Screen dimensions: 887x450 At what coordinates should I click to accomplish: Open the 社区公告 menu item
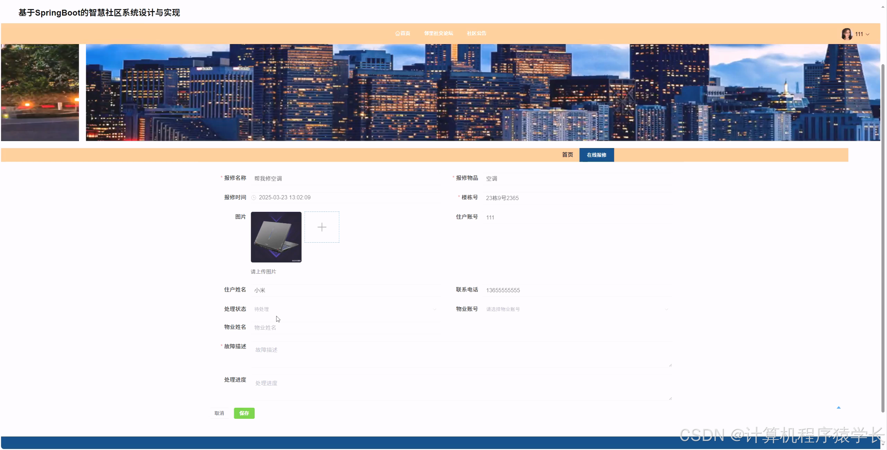click(476, 33)
